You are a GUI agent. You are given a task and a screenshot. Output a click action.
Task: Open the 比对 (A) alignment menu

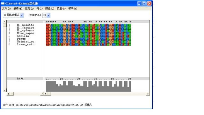[29, 9]
